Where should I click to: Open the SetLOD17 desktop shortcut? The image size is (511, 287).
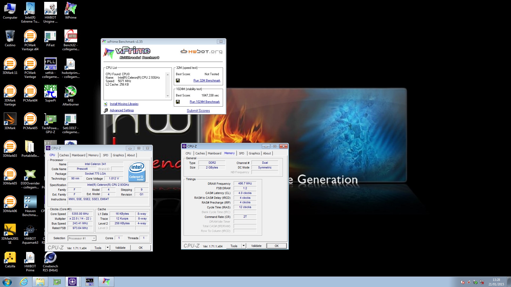pyautogui.click(x=71, y=123)
